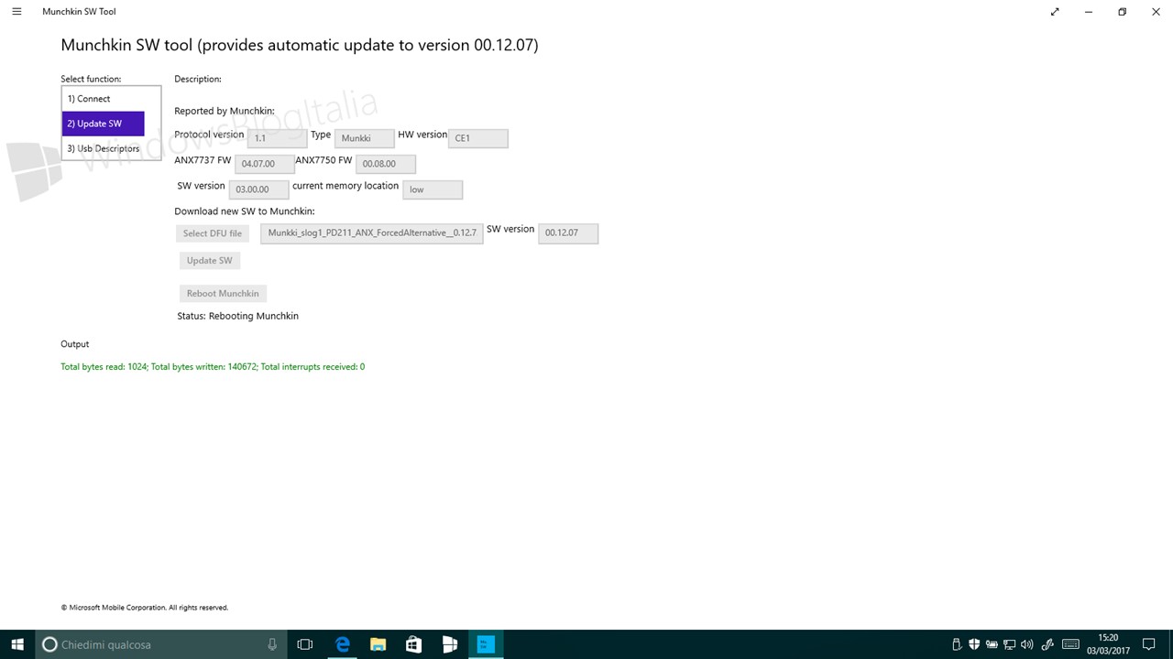The image size is (1173, 659).
Task: Click the safely remove USB tray icon
Action: tap(957, 644)
